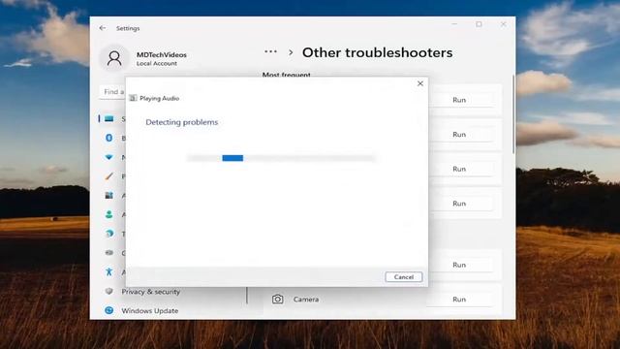Cancel the Playing Audio troubleshooter
Image resolution: width=620 pixels, height=349 pixels.
403,277
